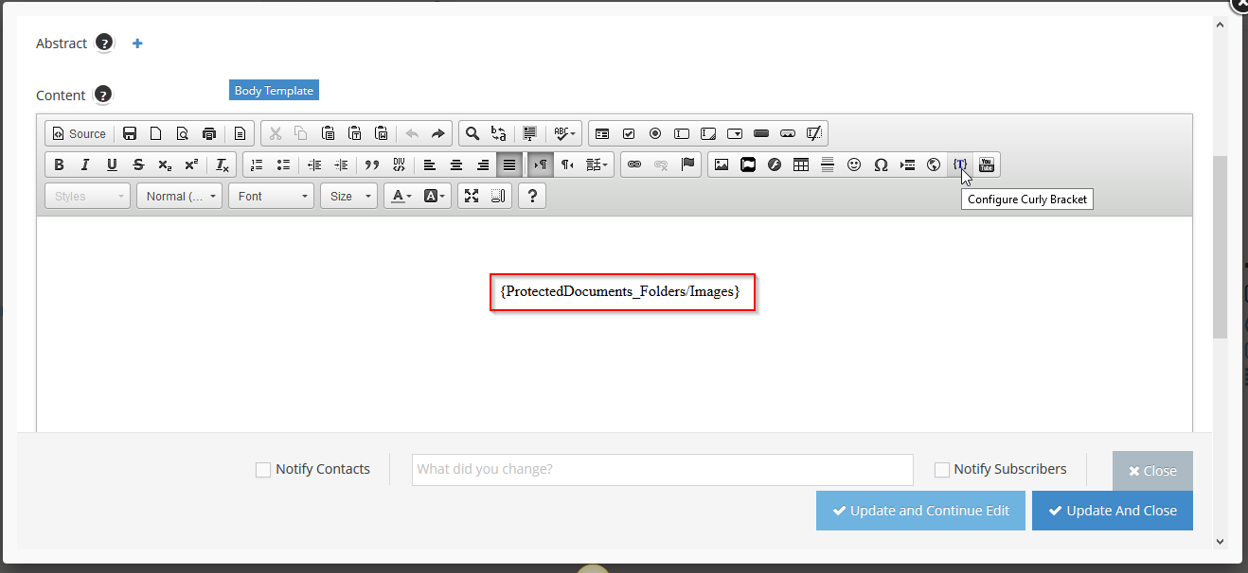Viewport: 1248px width, 573px height.
Task: Open the smiley emoticon picker
Action: click(854, 165)
